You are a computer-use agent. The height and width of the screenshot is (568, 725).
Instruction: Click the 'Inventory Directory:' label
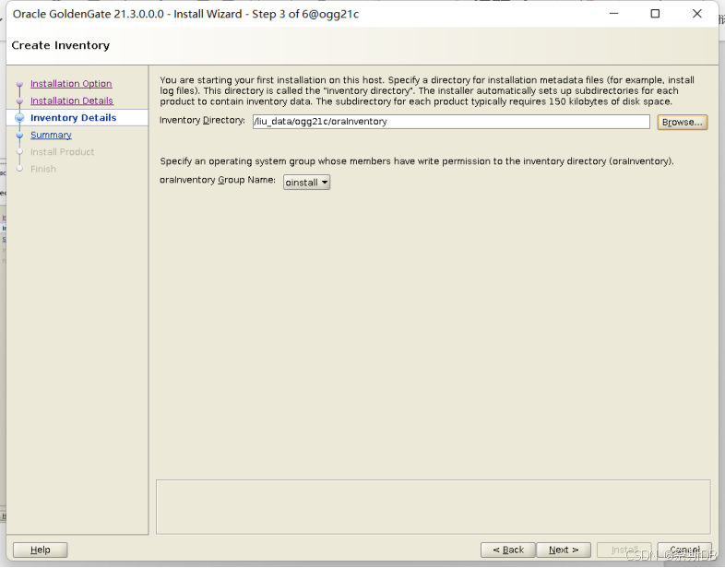tap(202, 120)
